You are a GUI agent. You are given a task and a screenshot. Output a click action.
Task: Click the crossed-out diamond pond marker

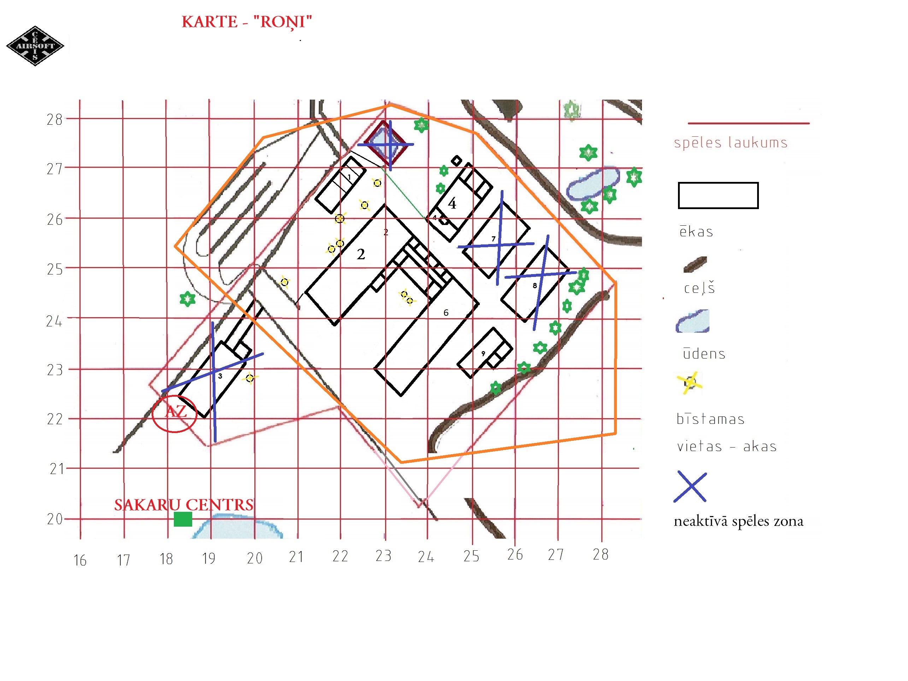pos(385,144)
